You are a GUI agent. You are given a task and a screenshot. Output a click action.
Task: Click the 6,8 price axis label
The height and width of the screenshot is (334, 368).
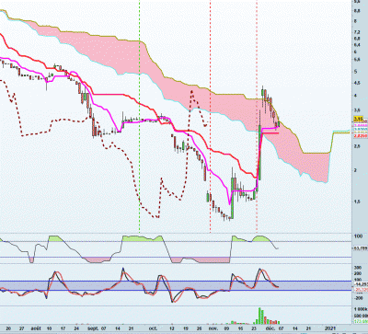coord(357,39)
